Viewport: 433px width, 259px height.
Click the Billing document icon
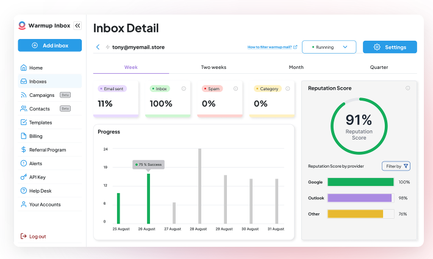24,136
